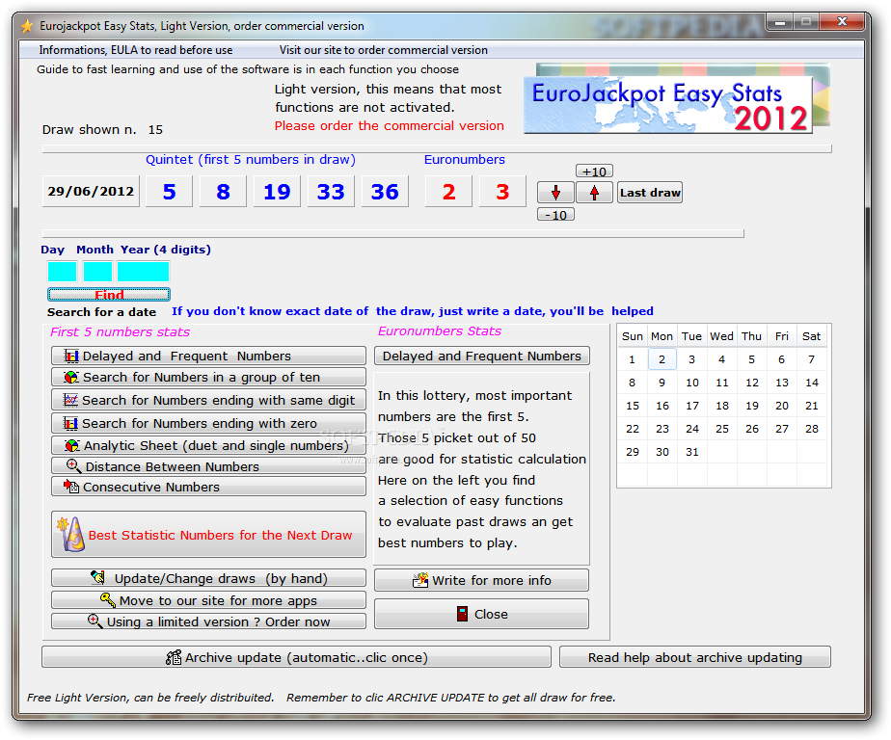Click the red up arrow for next draw
This screenshot has width=891, height=740.
click(594, 193)
